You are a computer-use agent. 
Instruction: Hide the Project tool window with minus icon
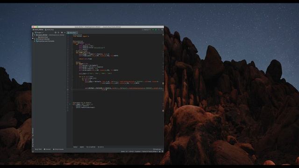(64, 33)
